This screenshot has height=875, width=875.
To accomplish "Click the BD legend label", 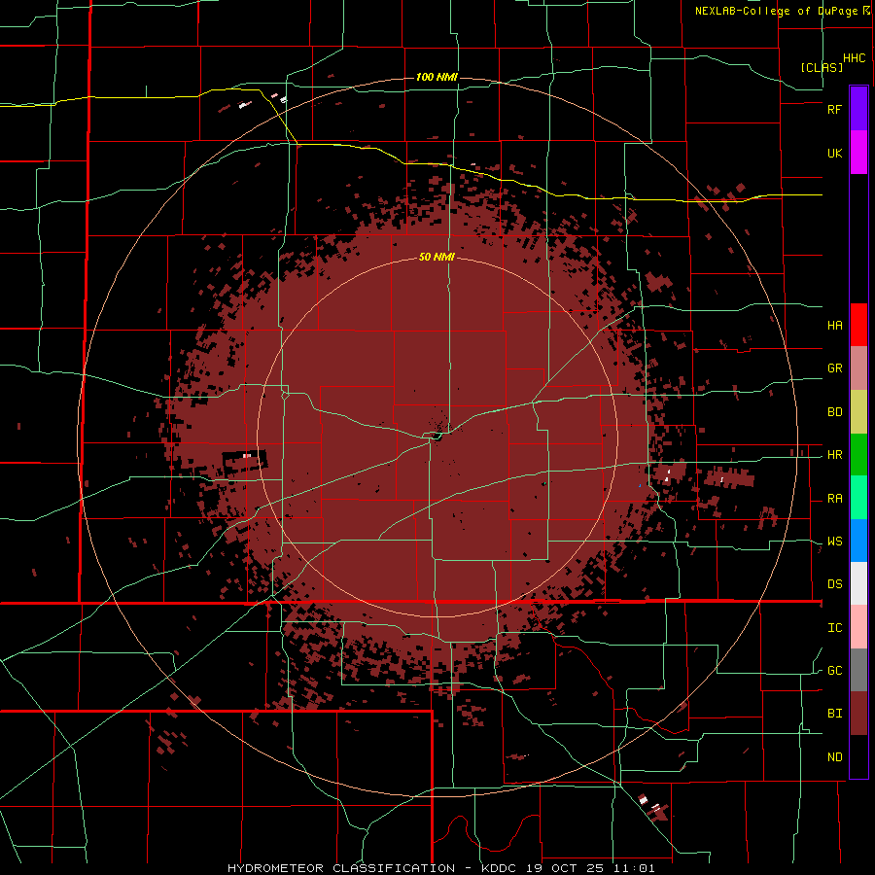I will point(834,412).
